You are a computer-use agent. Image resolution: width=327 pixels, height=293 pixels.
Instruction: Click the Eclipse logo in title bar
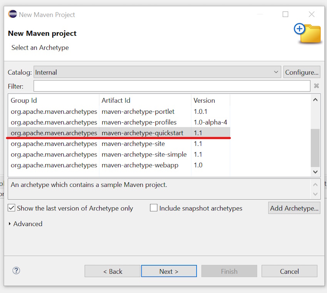tap(13, 14)
